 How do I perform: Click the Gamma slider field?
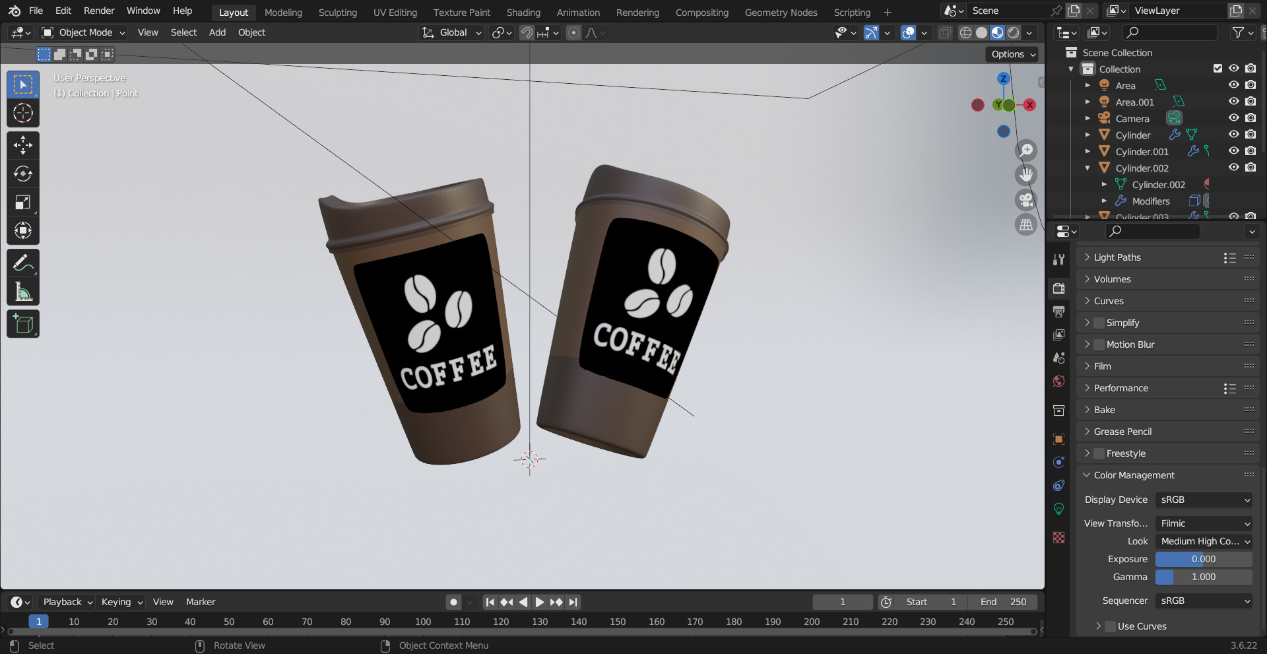1204,577
